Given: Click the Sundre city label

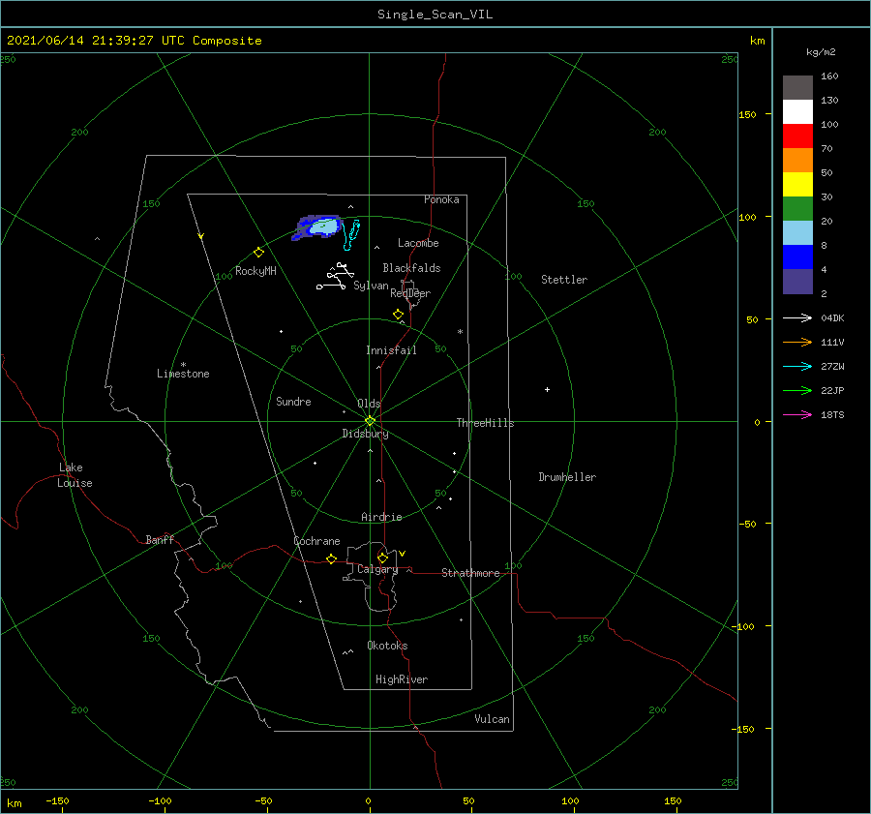Looking at the screenshot, I should point(293,402).
